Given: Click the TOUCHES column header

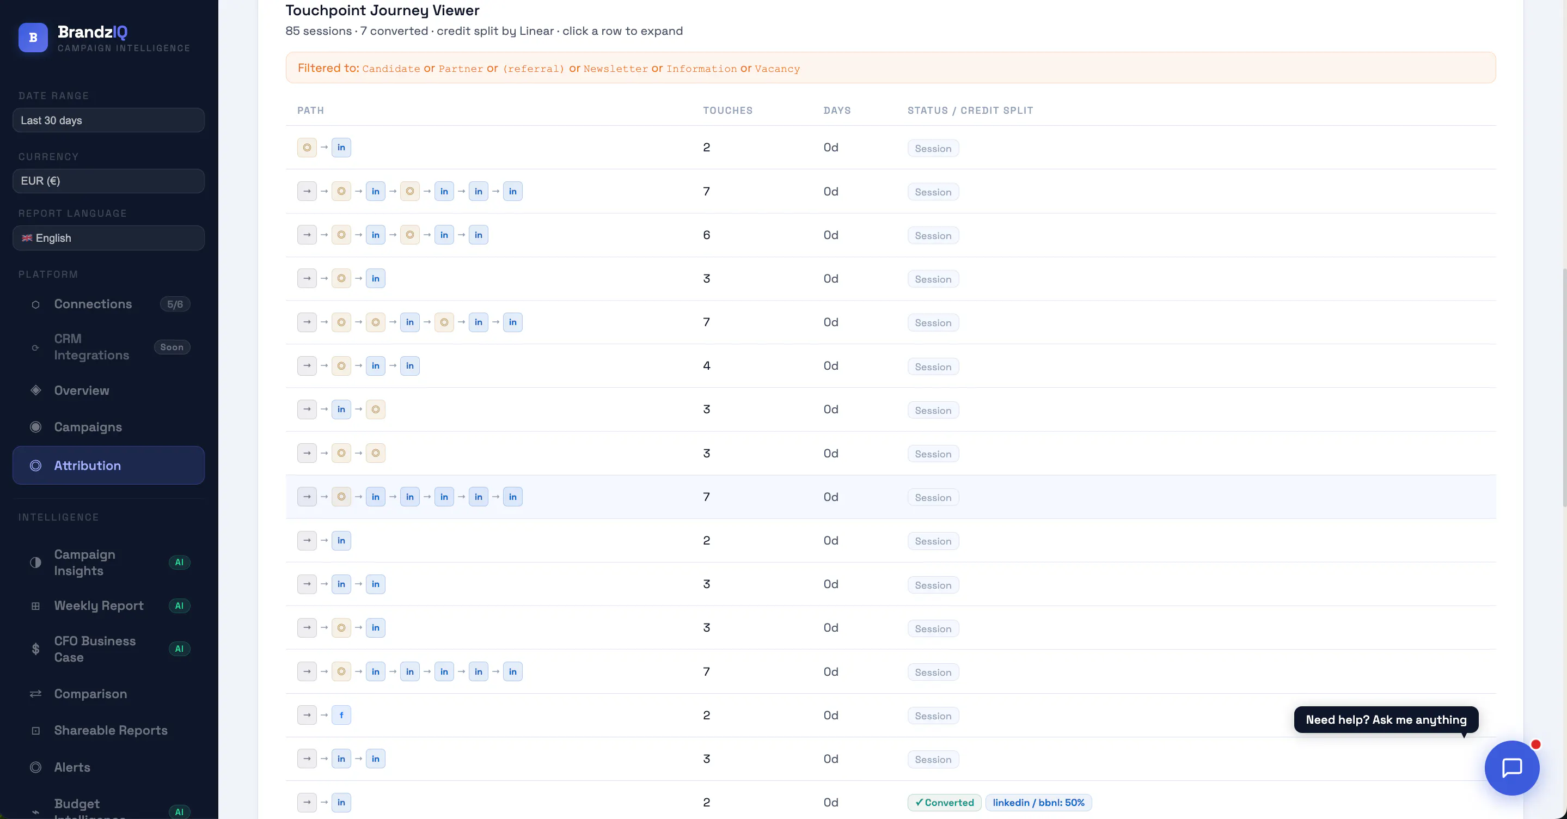Looking at the screenshot, I should point(727,110).
